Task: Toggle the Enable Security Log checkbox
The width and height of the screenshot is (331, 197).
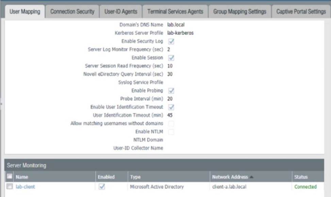Action: [171, 41]
